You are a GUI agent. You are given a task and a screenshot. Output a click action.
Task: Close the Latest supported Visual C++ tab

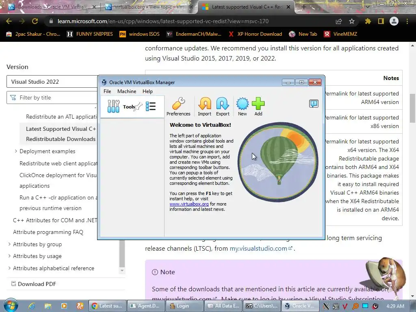click(289, 7)
